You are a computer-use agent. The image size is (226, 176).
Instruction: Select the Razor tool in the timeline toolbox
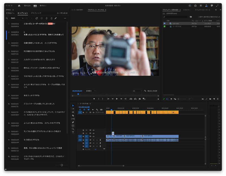pyautogui.click(x=73, y=116)
